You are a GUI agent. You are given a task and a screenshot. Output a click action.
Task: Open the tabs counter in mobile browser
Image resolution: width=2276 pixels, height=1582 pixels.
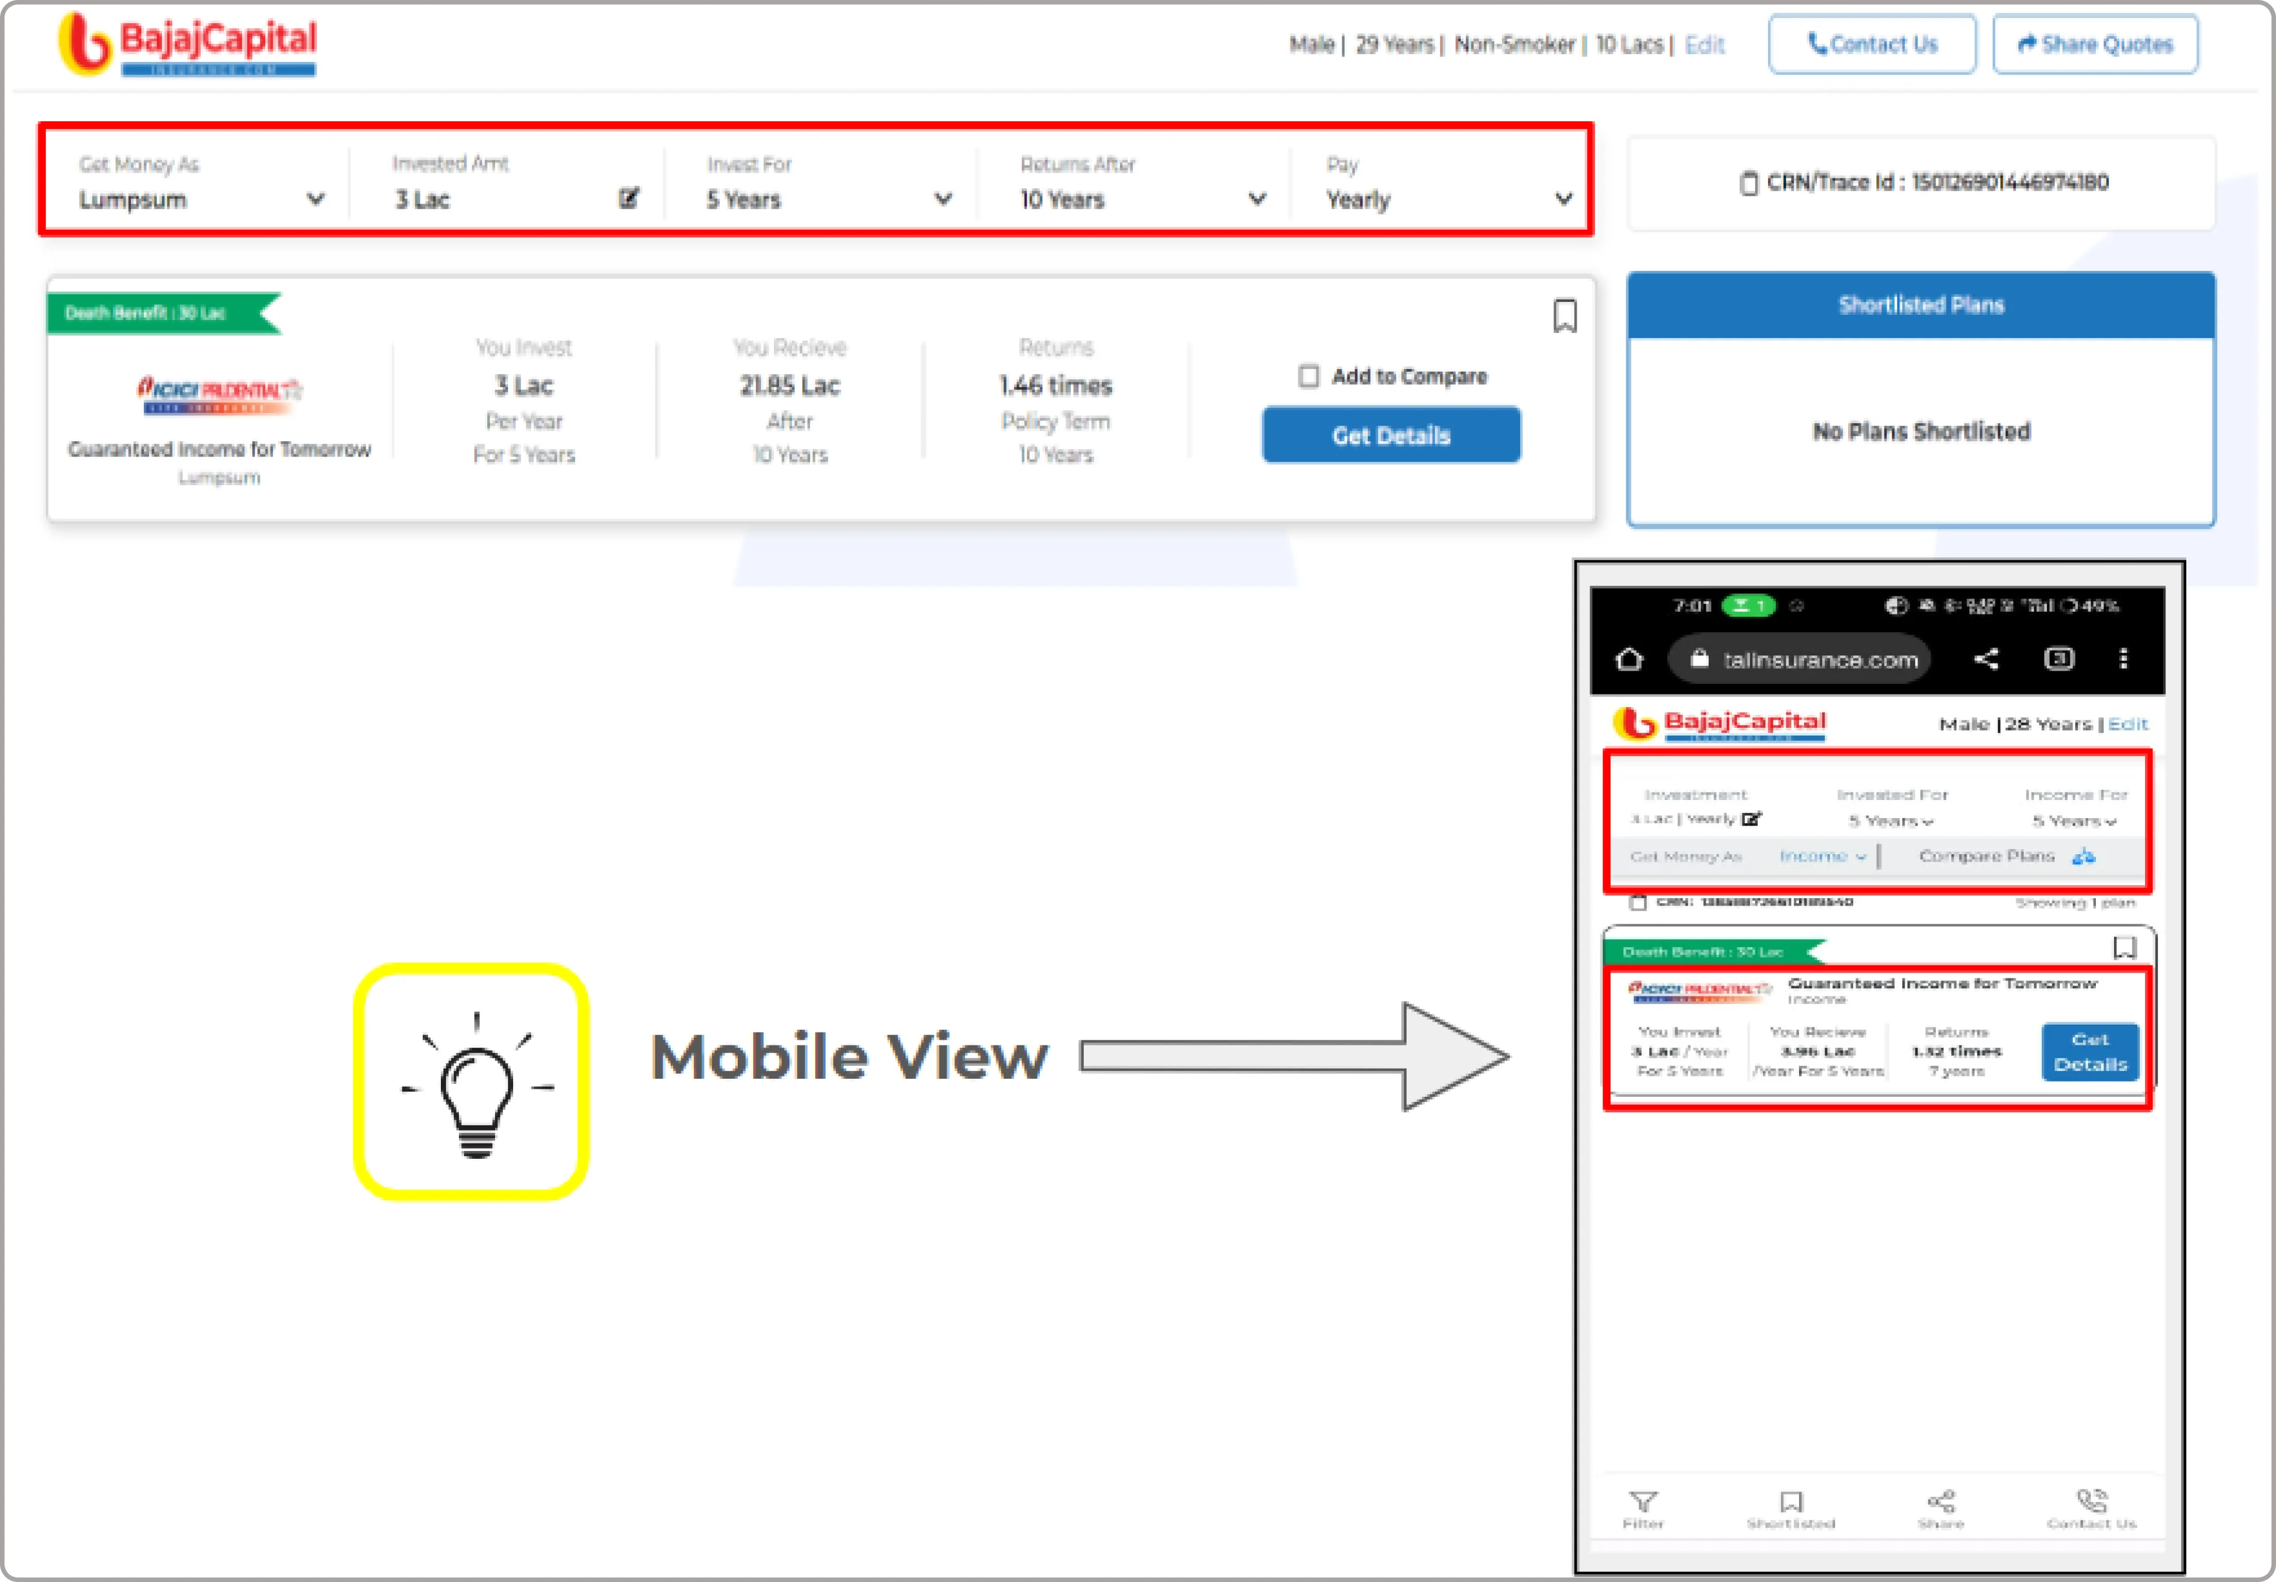[2059, 659]
